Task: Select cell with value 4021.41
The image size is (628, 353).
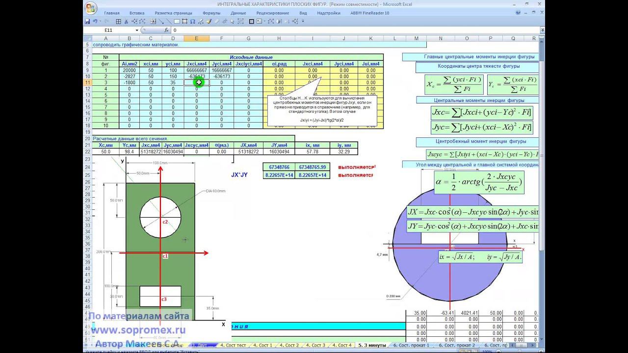Action: 466,312
